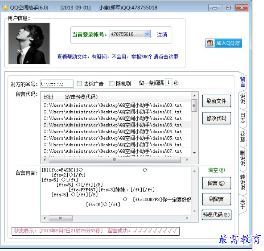Click the 修改代码 button

pos(217,118)
